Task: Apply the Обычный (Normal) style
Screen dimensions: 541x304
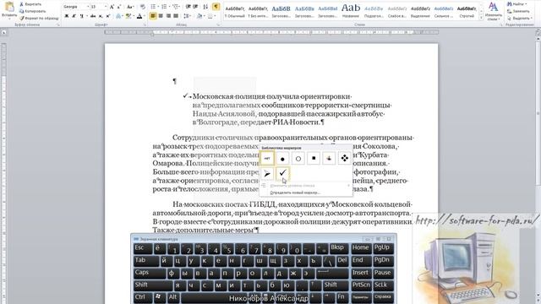Action: point(234,11)
